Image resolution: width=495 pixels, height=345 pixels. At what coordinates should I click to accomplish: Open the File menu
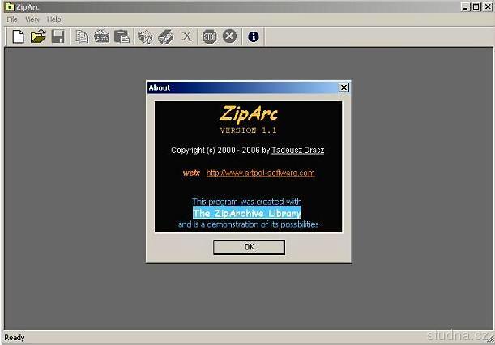click(x=12, y=19)
